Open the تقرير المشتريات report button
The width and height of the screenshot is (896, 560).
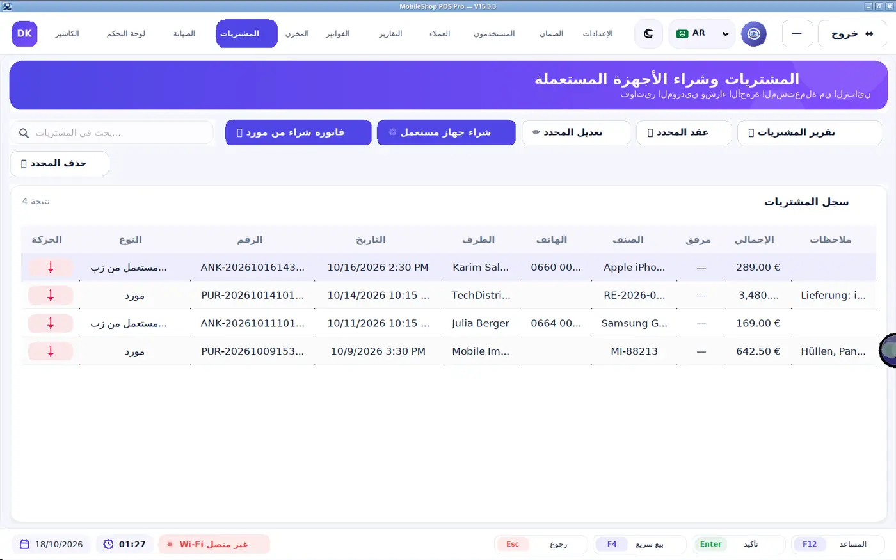[810, 132]
